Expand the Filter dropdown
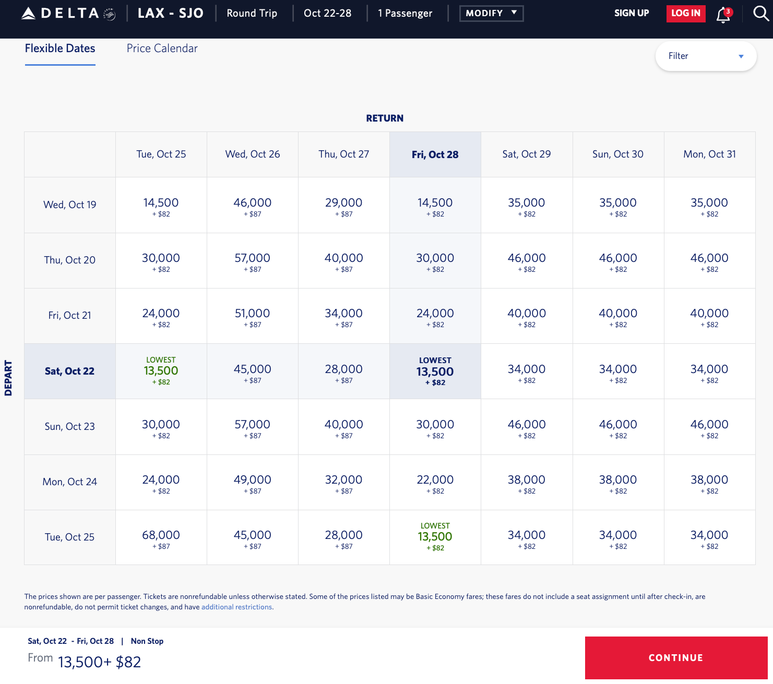Viewport: 773px width, 684px height. pyautogui.click(x=706, y=56)
